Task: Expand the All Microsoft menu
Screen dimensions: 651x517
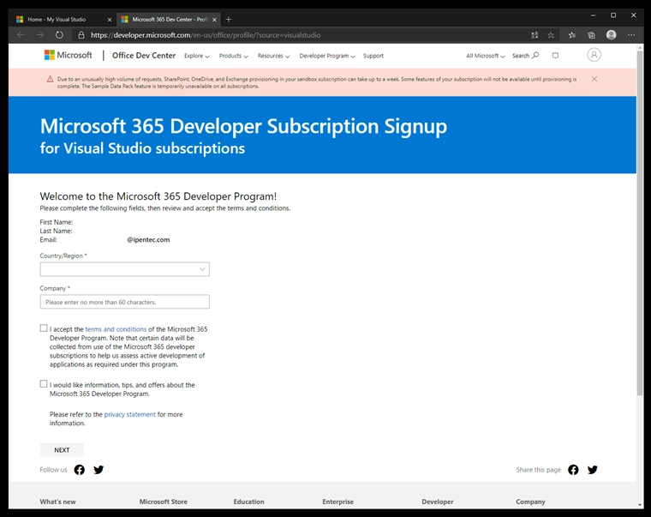Action: 486,56
